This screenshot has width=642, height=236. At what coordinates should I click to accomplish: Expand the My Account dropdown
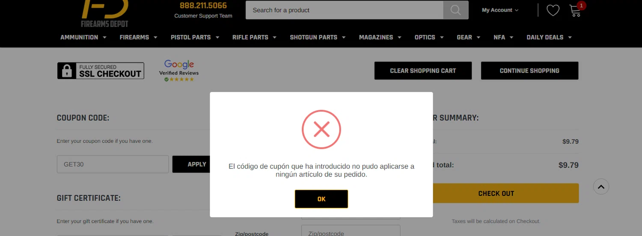tap(500, 10)
